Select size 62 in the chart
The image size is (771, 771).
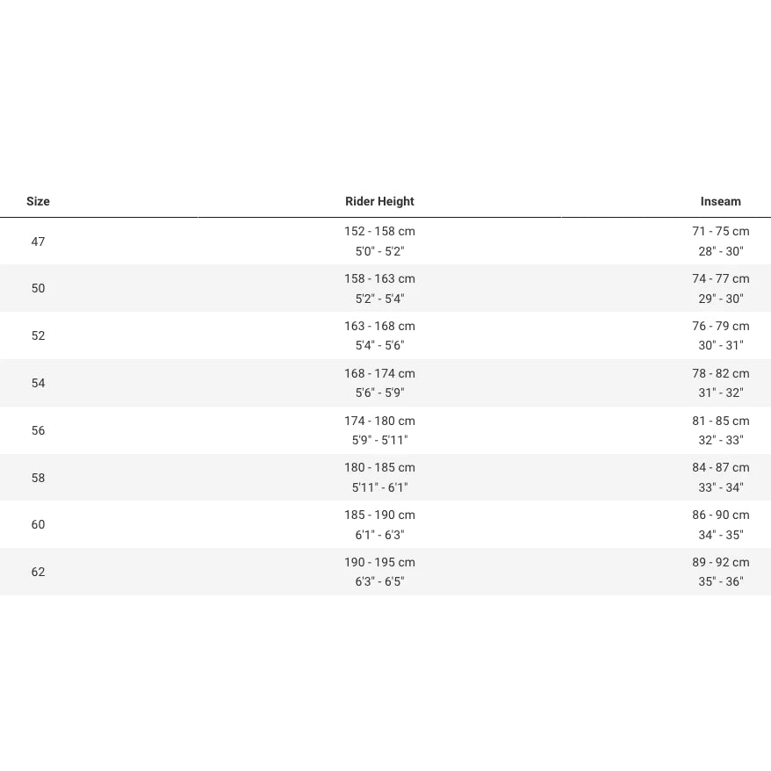[x=38, y=572]
